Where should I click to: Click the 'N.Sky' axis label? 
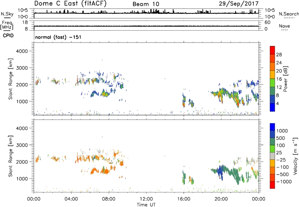(7, 14)
